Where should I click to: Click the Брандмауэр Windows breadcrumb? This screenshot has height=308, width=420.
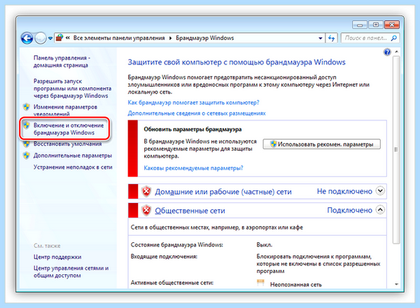click(x=204, y=38)
